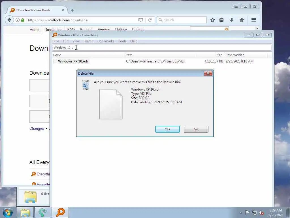The width and height of the screenshot is (290, 218).
Task: Click the Everything search box containing Windows 10.v
Action: (x=162, y=48)
